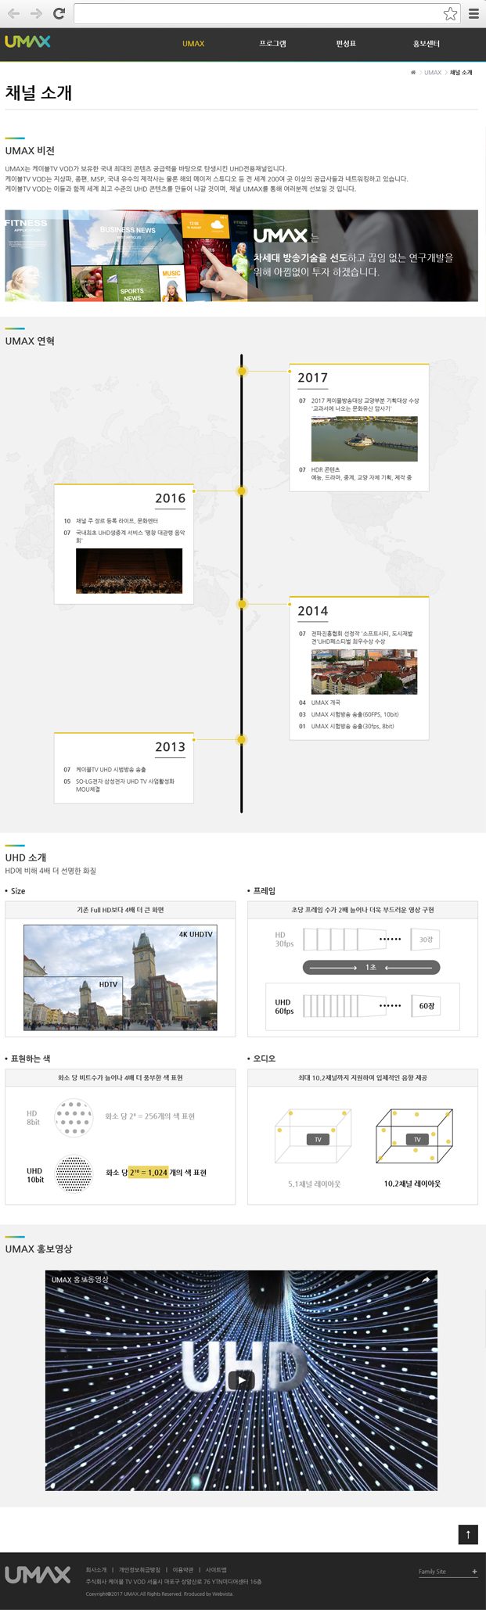Open the 프로그램 navigation menu

point(272,44)
